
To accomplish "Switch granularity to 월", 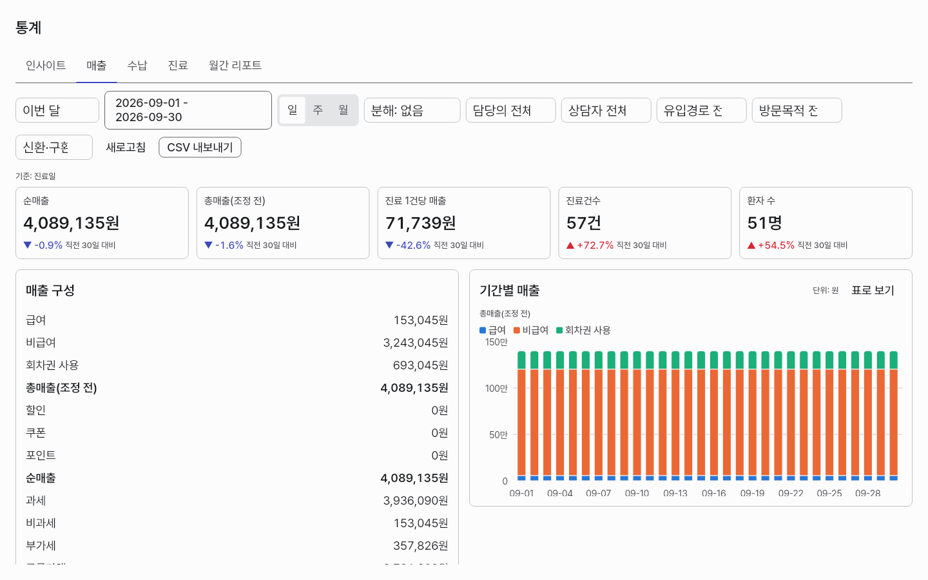I will 343,110.
